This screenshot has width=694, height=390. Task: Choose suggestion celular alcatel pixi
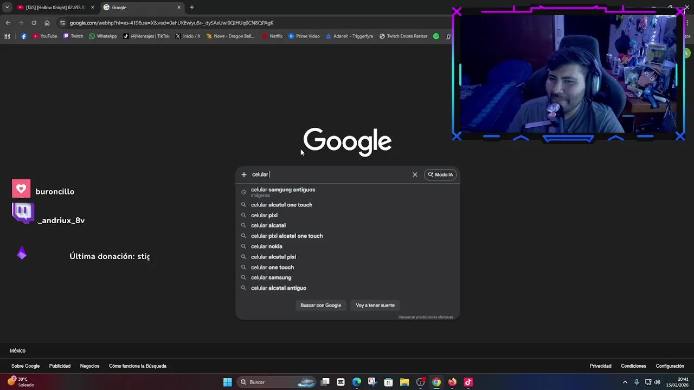[x=347, y=257]
